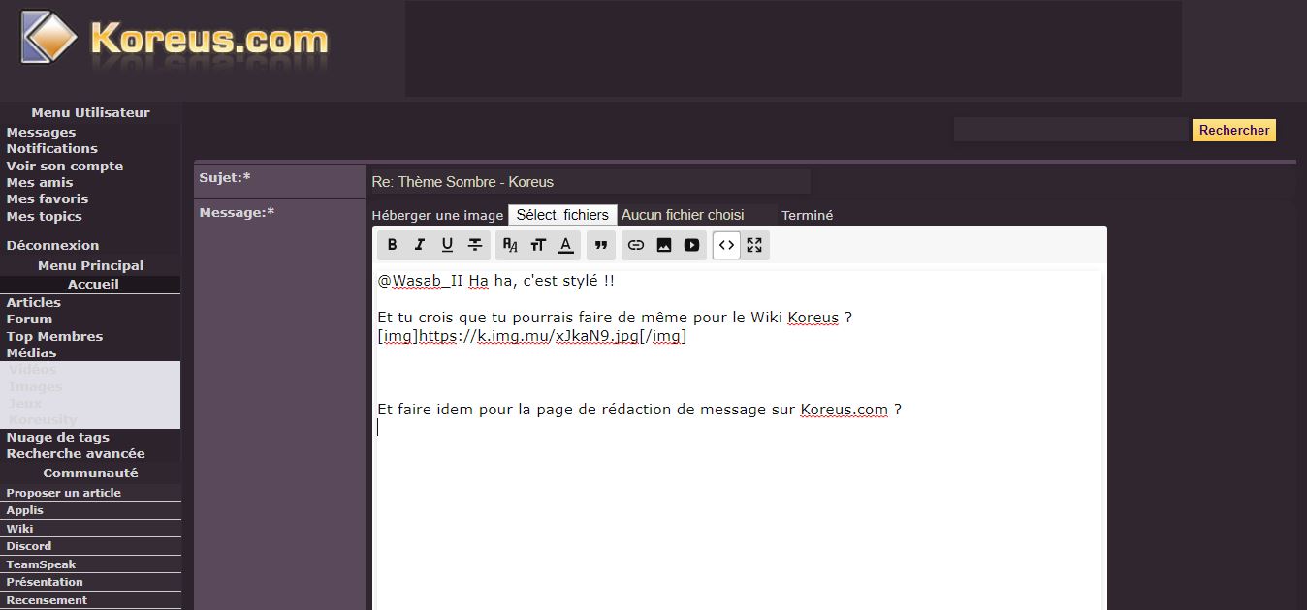The image size is (1307, 610).
Task: Insert a quote block
Action: pyautogui.click(x=601, y=245)
